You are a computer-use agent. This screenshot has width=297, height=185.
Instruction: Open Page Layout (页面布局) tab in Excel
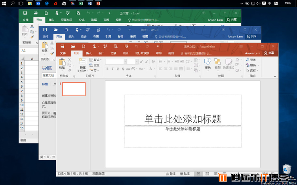pyautogui.click(x=66, y=20)
